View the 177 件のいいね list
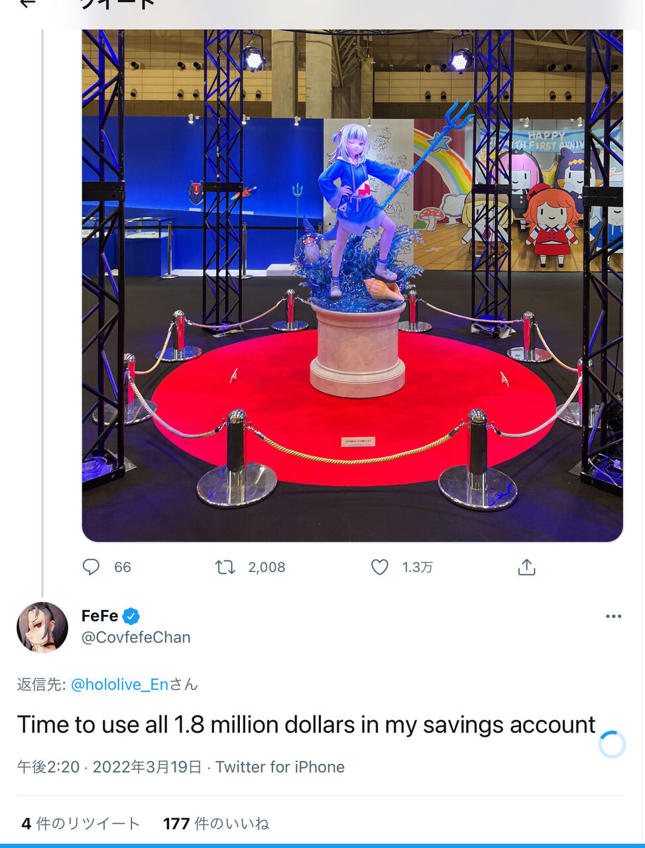 (x=216, y=823)
